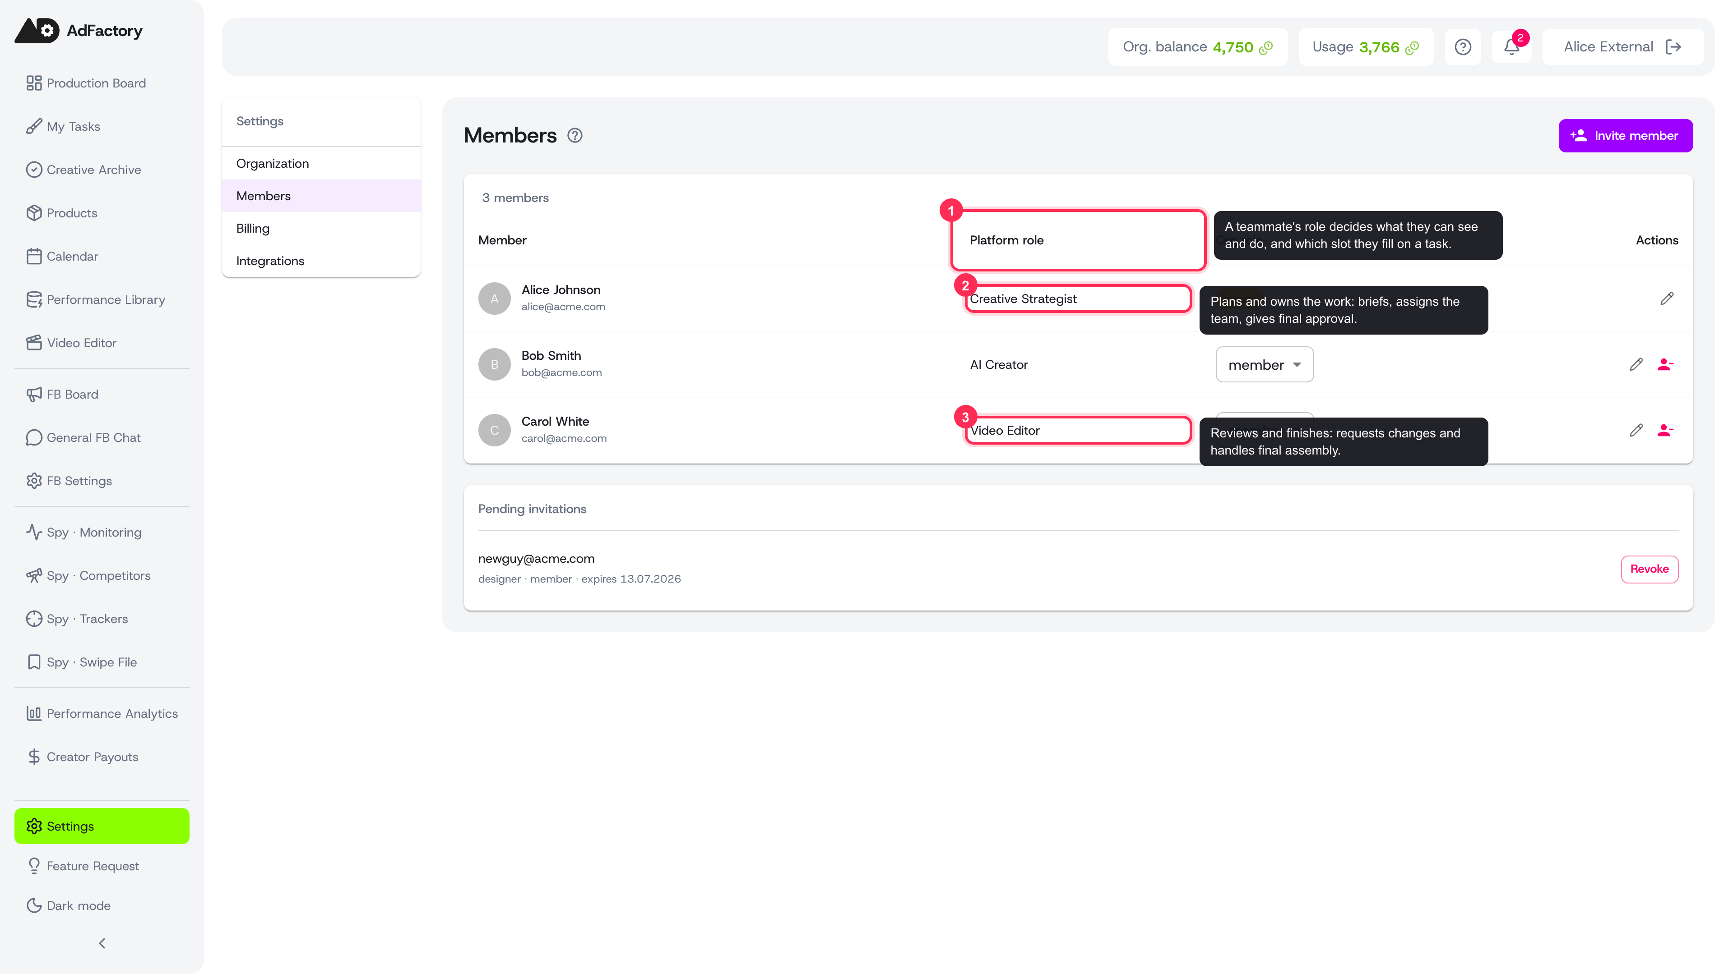Click Usage 3,766 widget

point(1366,47)
